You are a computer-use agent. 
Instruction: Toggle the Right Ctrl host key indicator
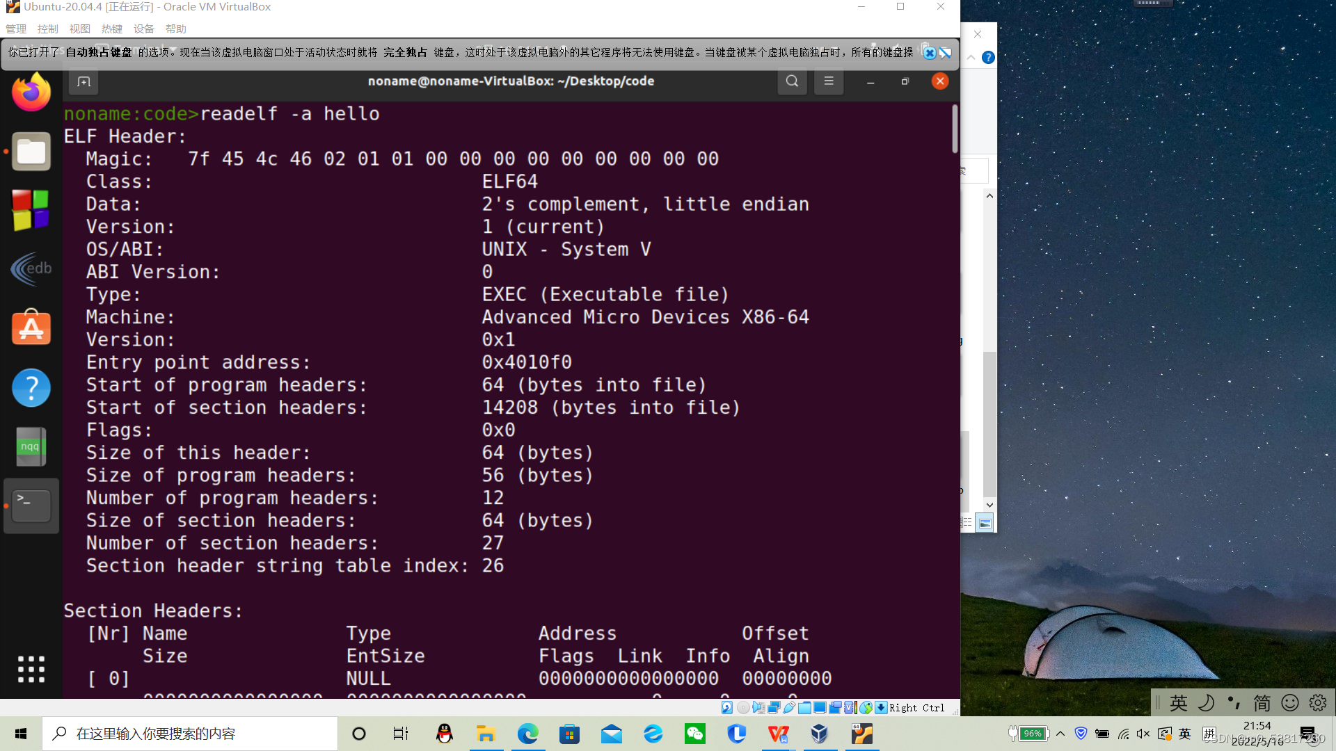coord(916,708)
